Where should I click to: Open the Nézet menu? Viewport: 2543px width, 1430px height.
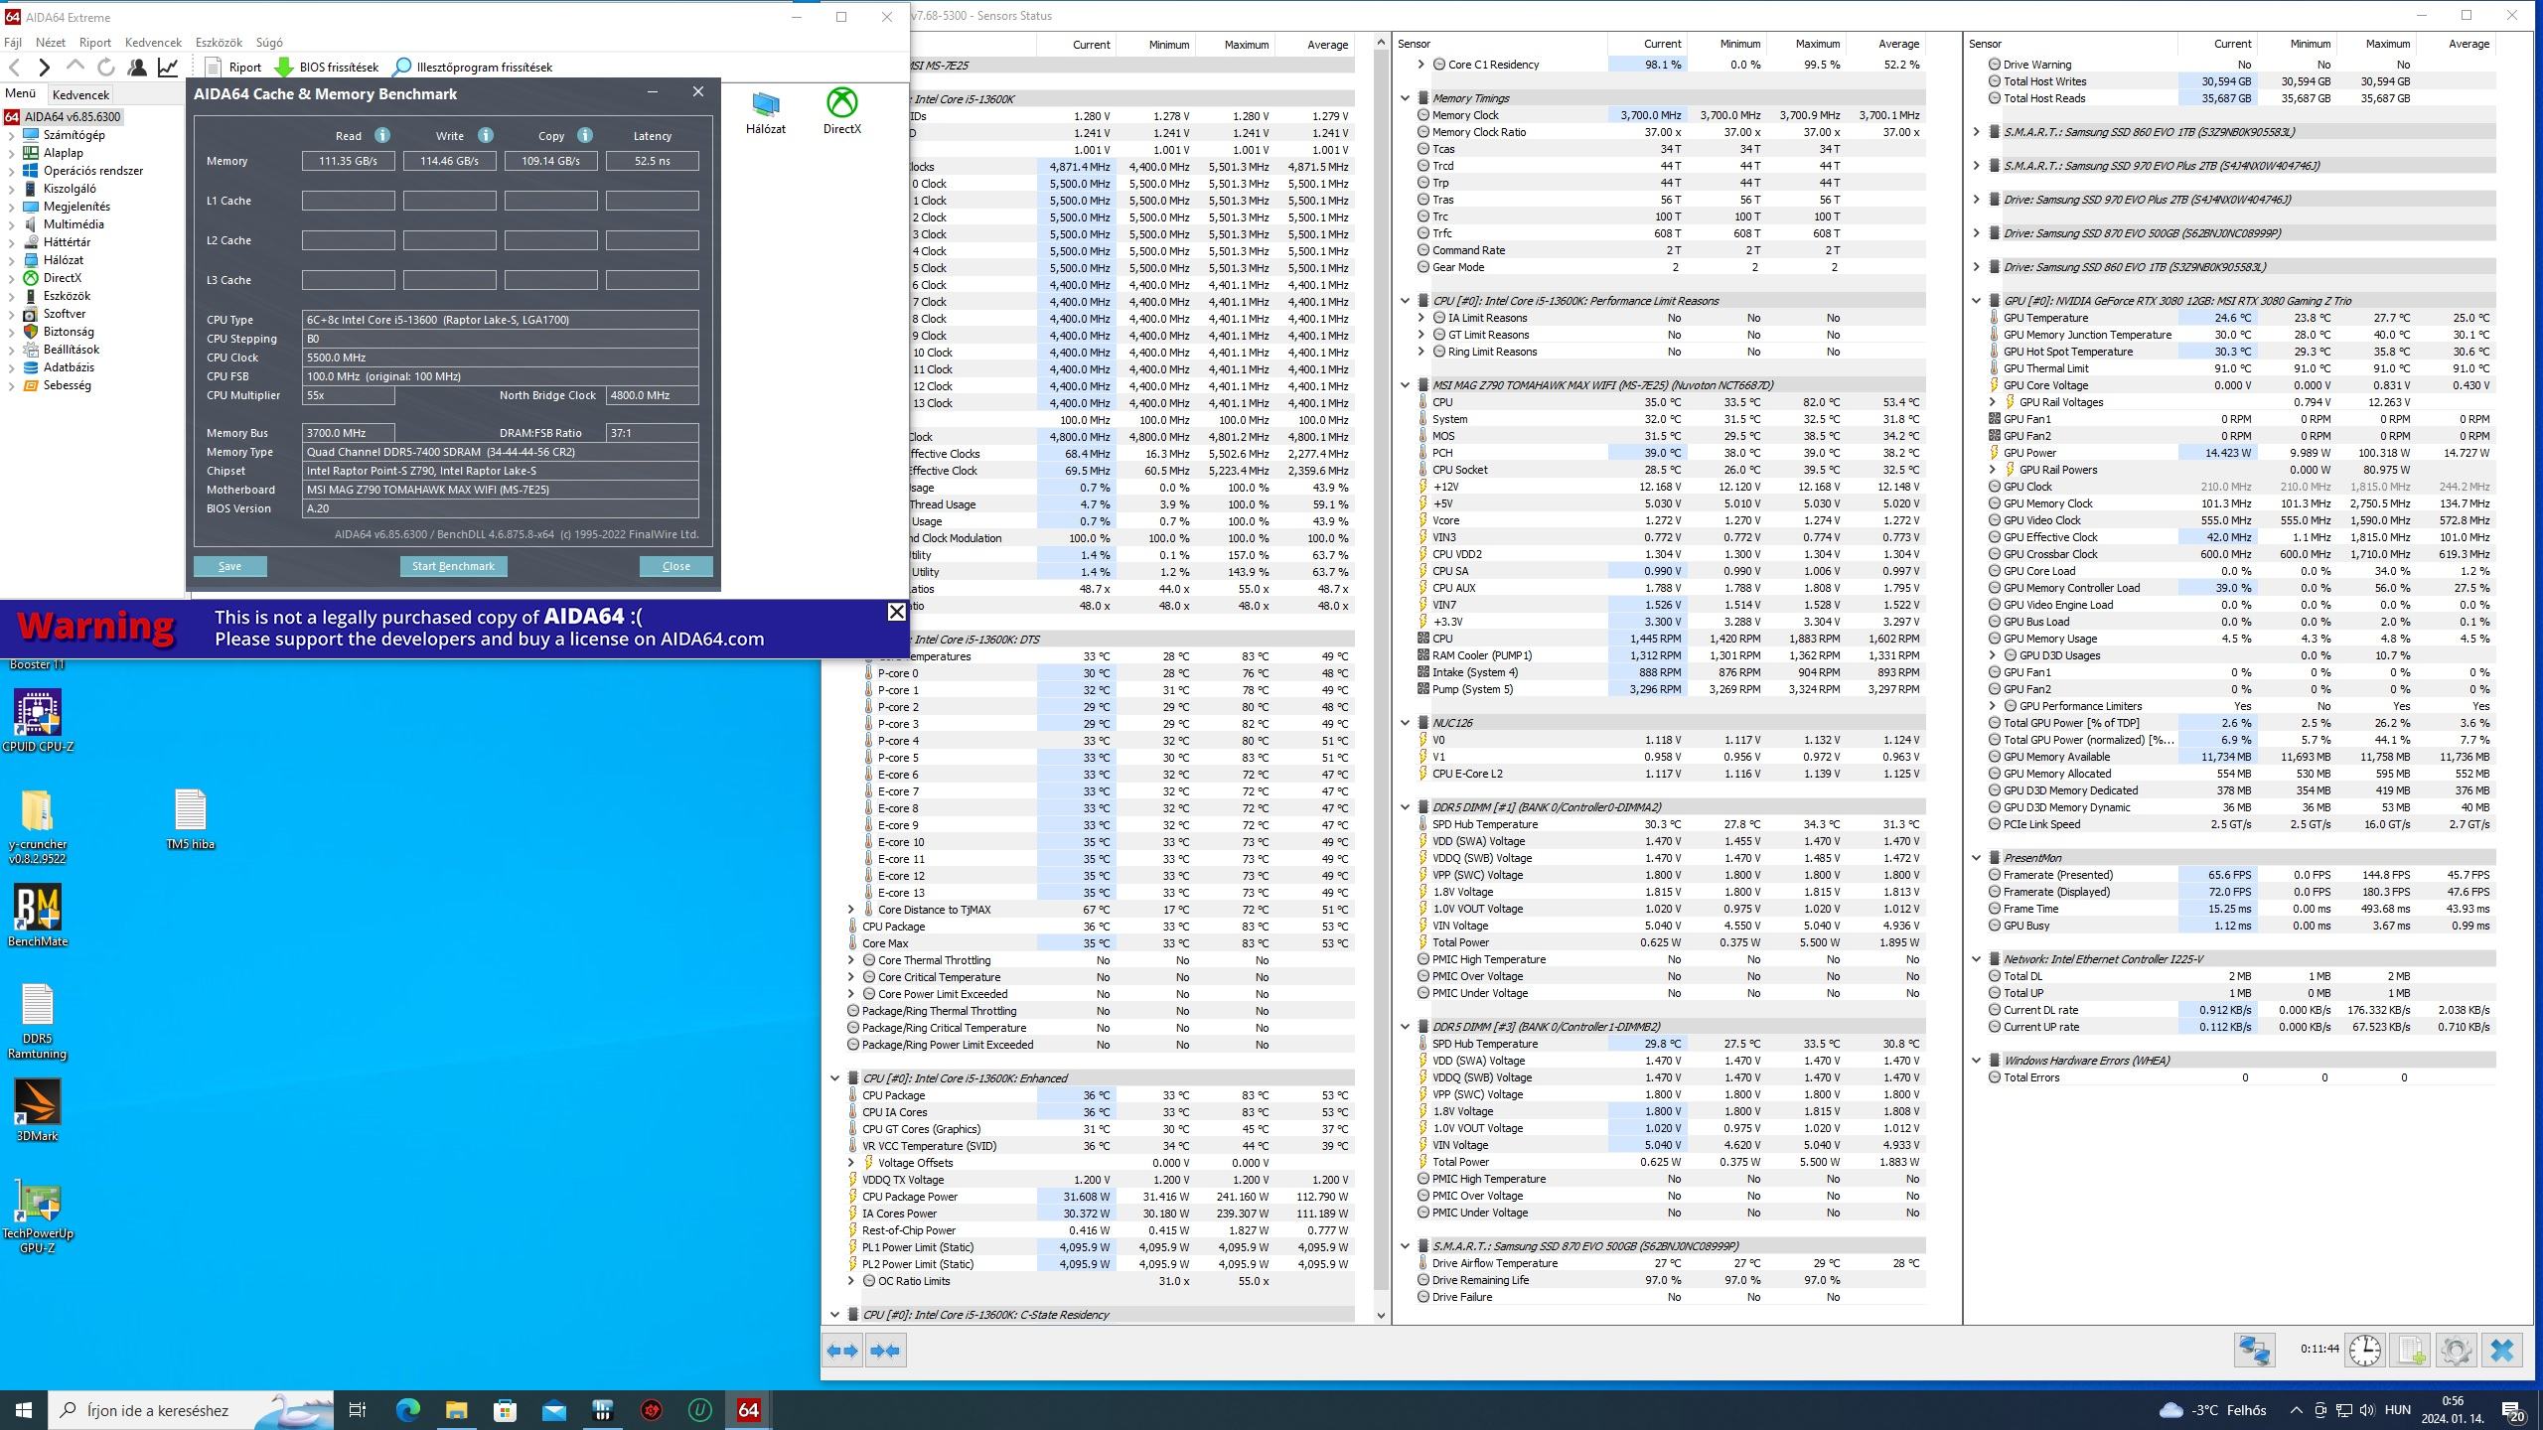click(x=51, y=43)
